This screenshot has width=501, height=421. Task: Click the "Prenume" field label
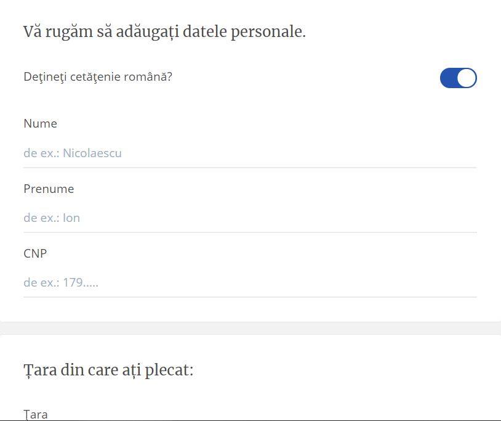(x=49, y=189)
